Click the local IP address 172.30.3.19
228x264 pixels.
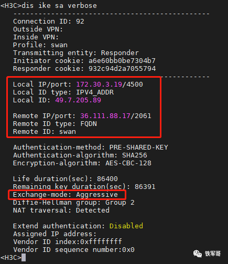pos(99,85)
